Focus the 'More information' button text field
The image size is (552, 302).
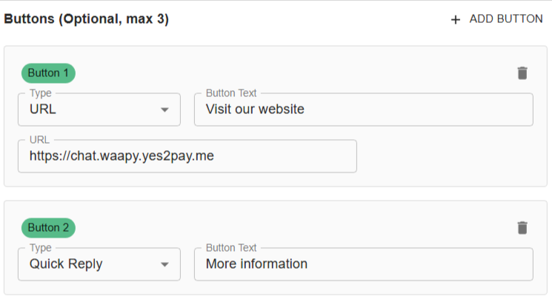click(x=363, y=264)
